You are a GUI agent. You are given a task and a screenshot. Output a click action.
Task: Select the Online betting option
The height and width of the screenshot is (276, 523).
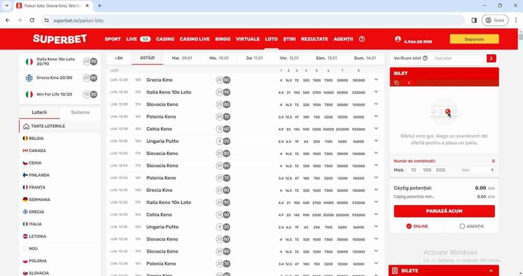(x=417, y=227)
